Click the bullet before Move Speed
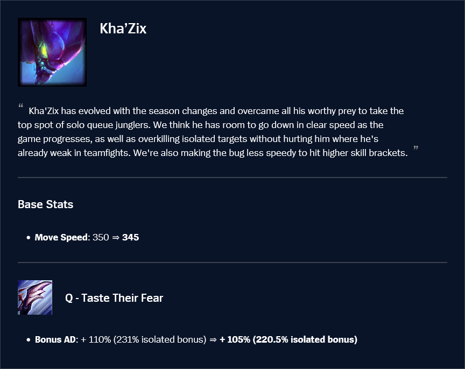 click(x=28, y=237)
